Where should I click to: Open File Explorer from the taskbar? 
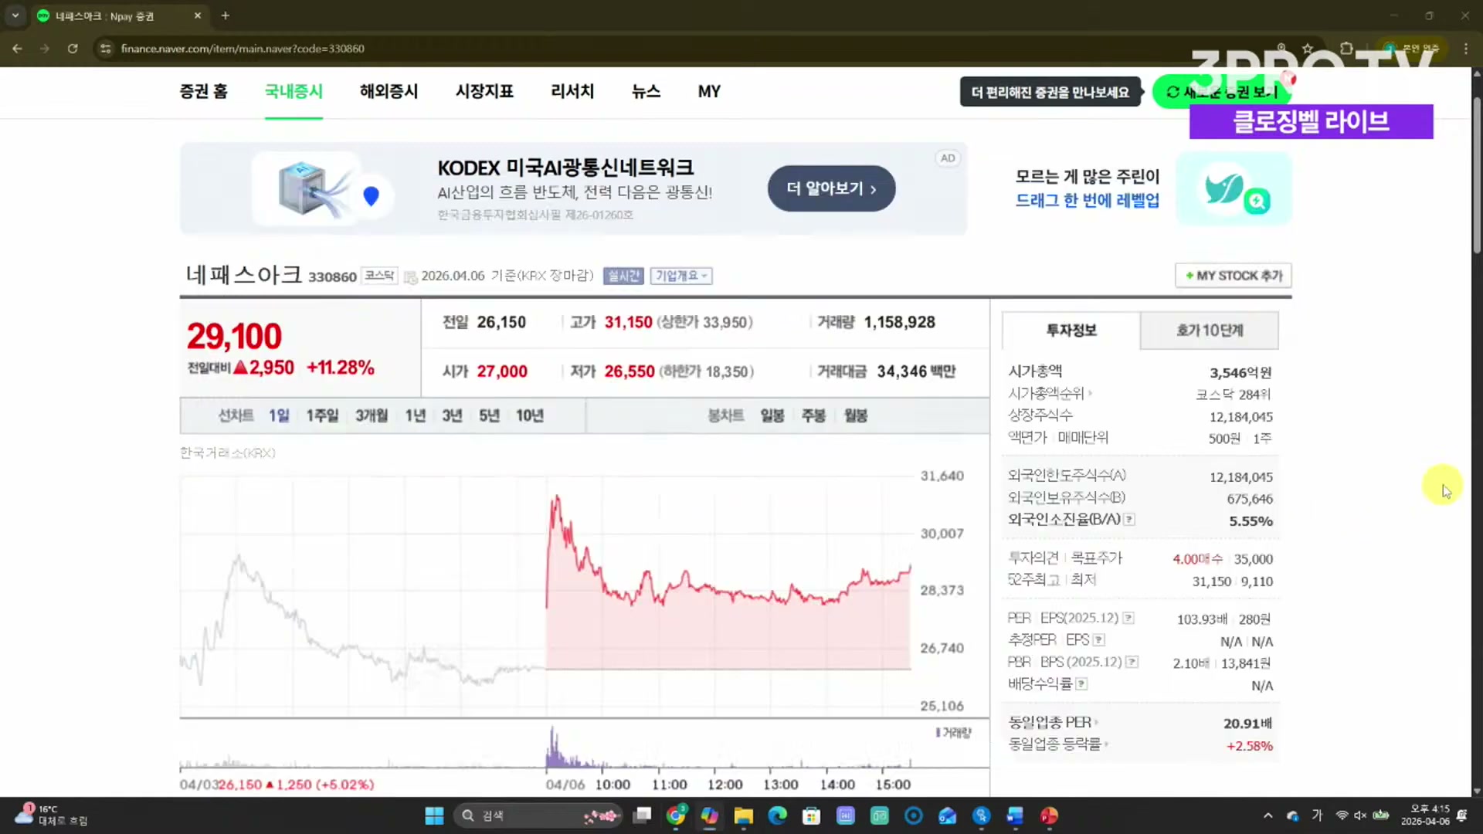pos(743,815)
